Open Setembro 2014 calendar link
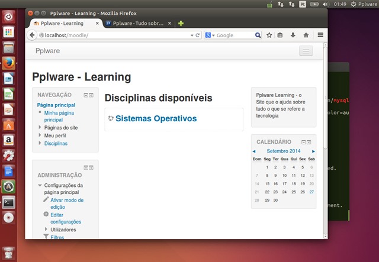 coord(284,151)
